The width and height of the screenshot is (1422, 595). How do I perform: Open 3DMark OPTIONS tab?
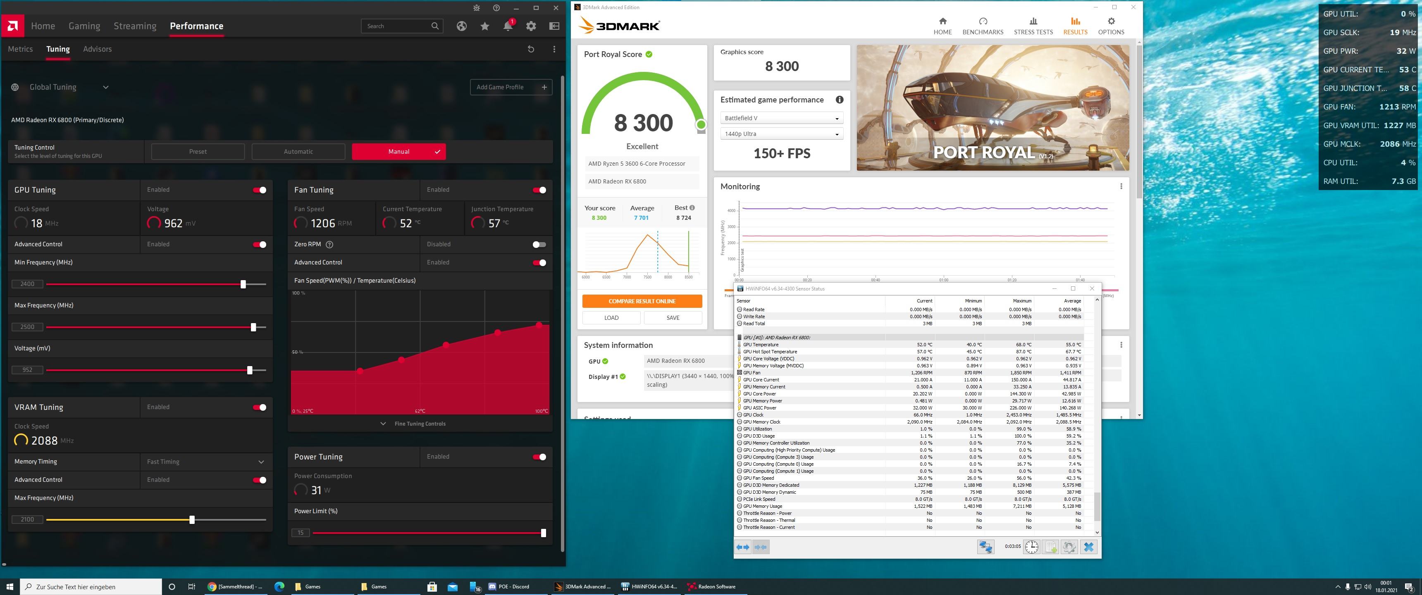click(x=1111, y=26)
